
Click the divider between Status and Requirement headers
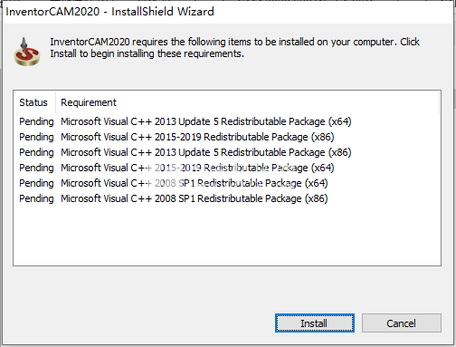coord(55,102)
